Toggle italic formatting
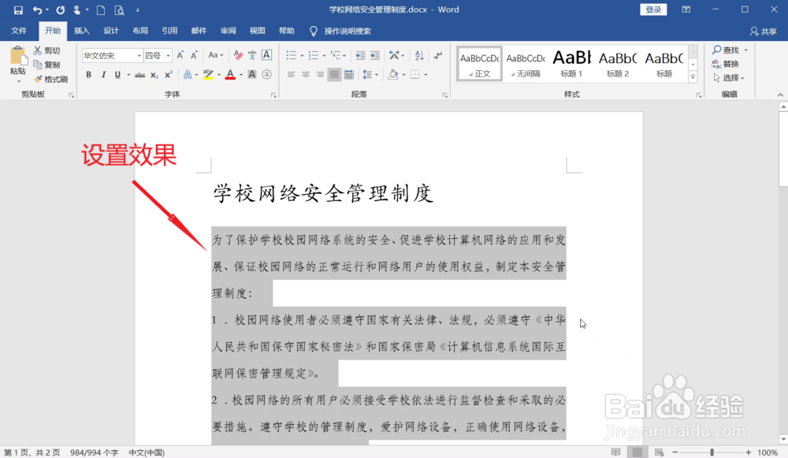 [x=103, y=74]
